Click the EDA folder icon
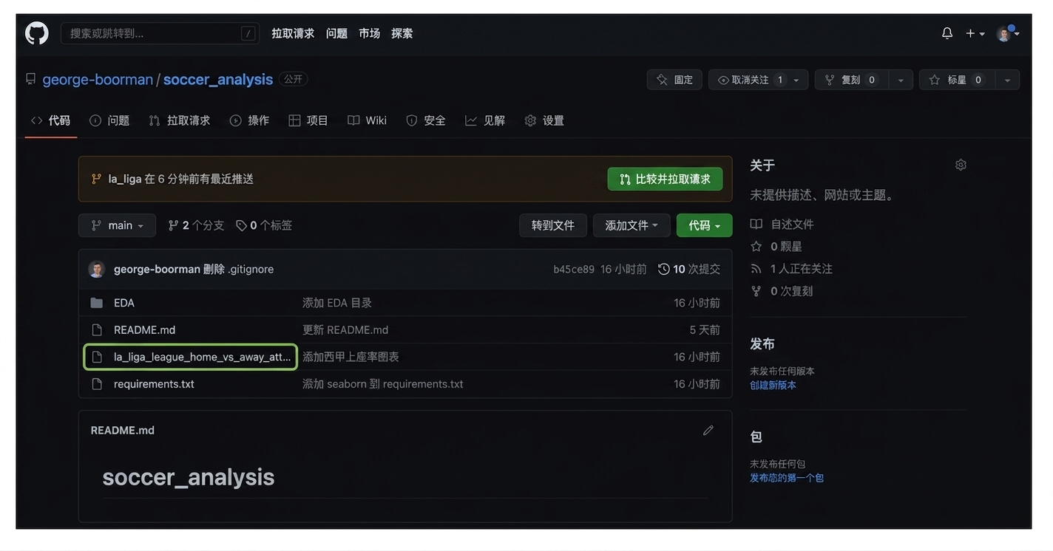Screen dimensions: 1053x551 (96, 303)
